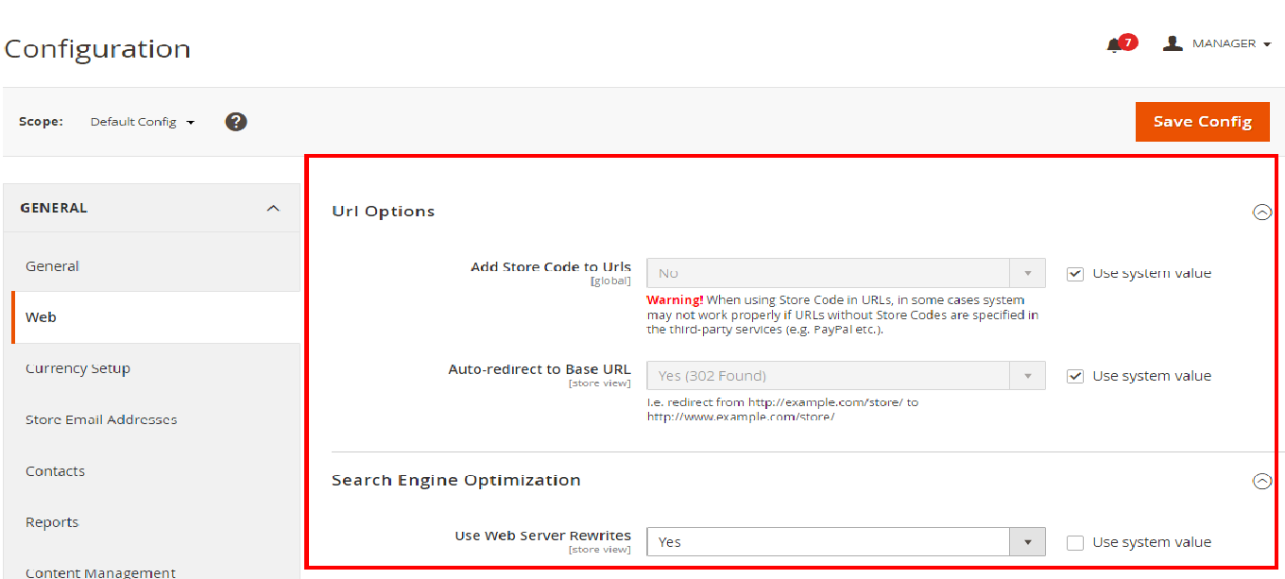The height and width of the screenshot is (579, 1285).
Task: Click the Add Store Code to Urls dropdown
Action: tap(845, 273)
